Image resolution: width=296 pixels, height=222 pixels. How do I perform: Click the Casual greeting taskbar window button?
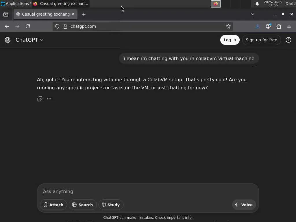[61, 3]
